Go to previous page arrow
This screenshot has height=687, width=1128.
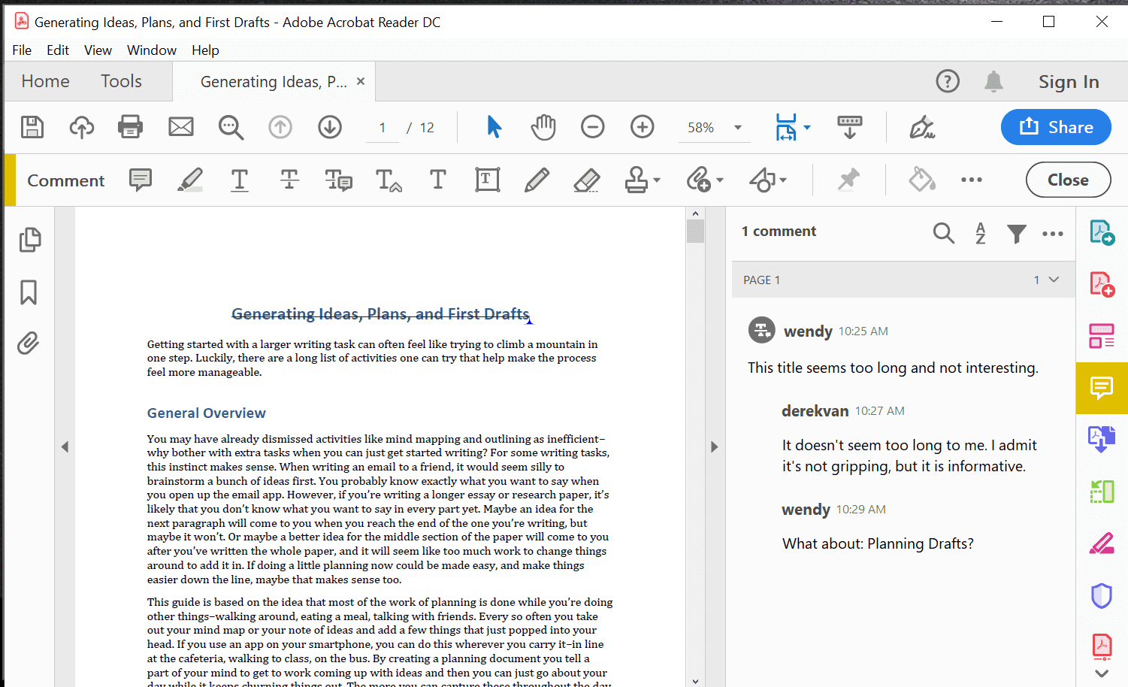point(280,127)
